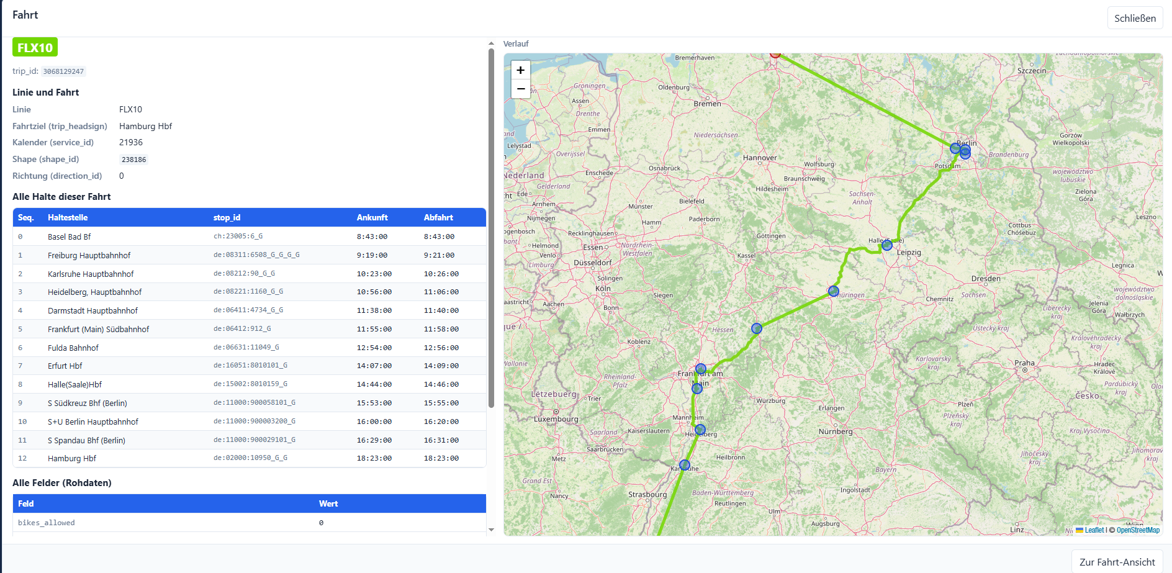Select the Hamburg Hbf stop row
Screen dimensions: 1172x573
coord(249,458)
